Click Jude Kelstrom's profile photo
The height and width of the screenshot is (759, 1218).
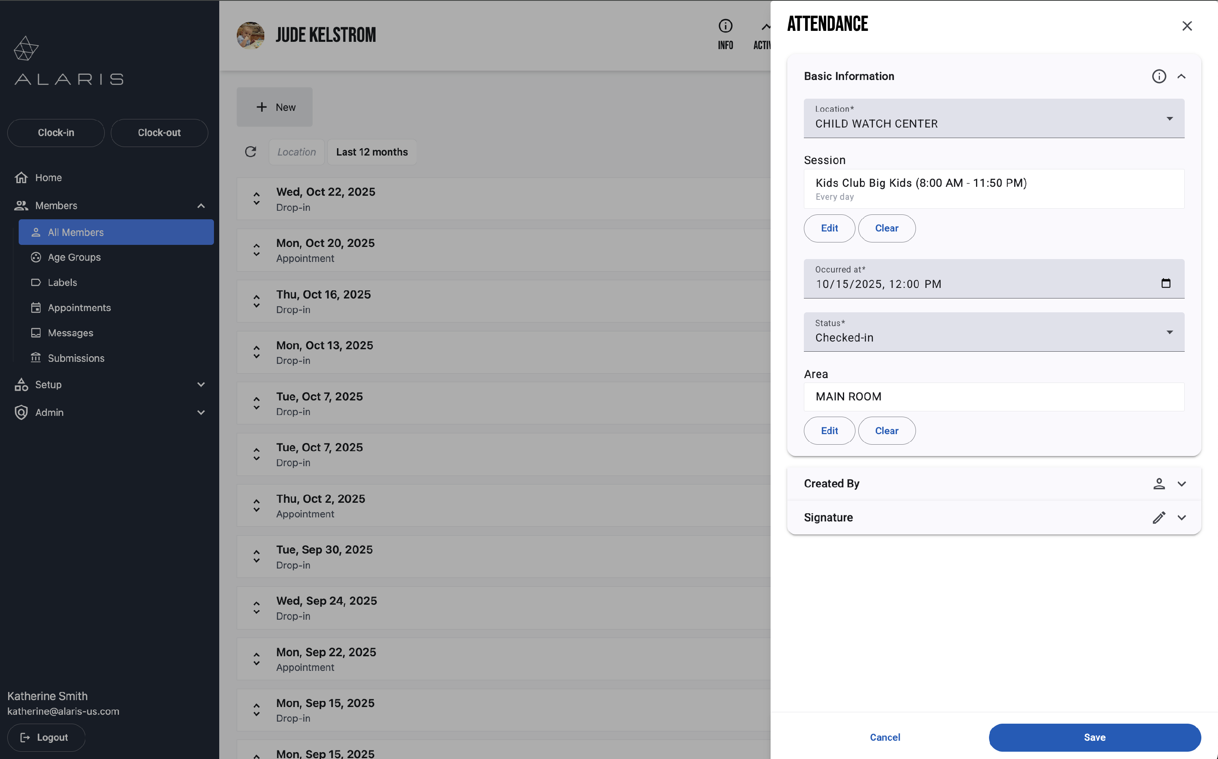click(251, 35)
